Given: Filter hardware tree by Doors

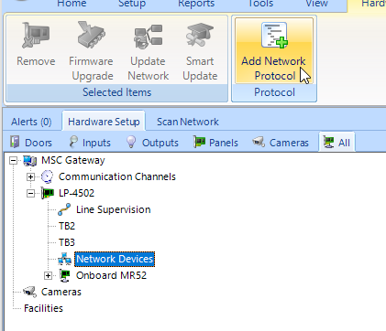Looking at the screenshot, I should tap(31, 143).
